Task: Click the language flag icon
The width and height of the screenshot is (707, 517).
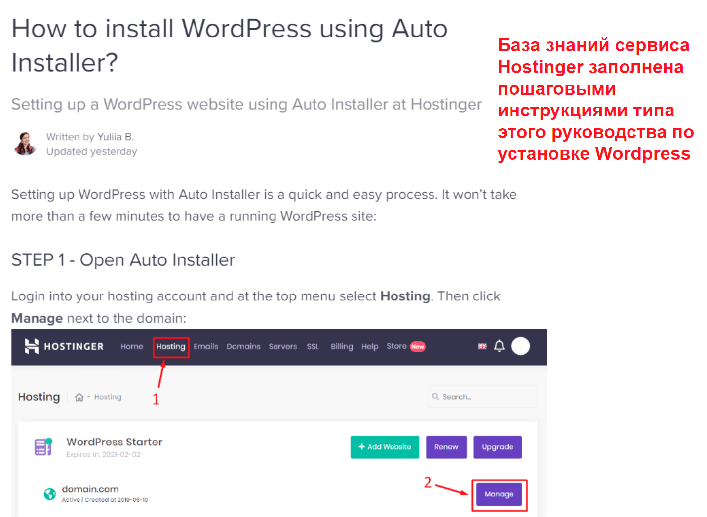Action: [x=482, y=346]
